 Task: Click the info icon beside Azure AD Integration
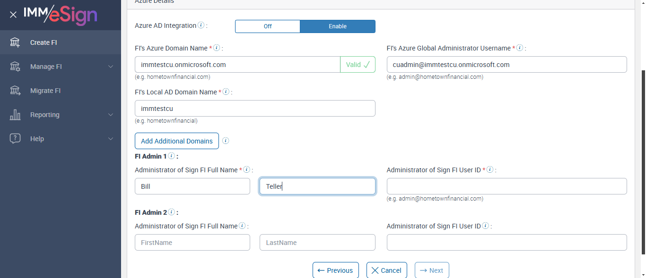[x=201, y=25]
